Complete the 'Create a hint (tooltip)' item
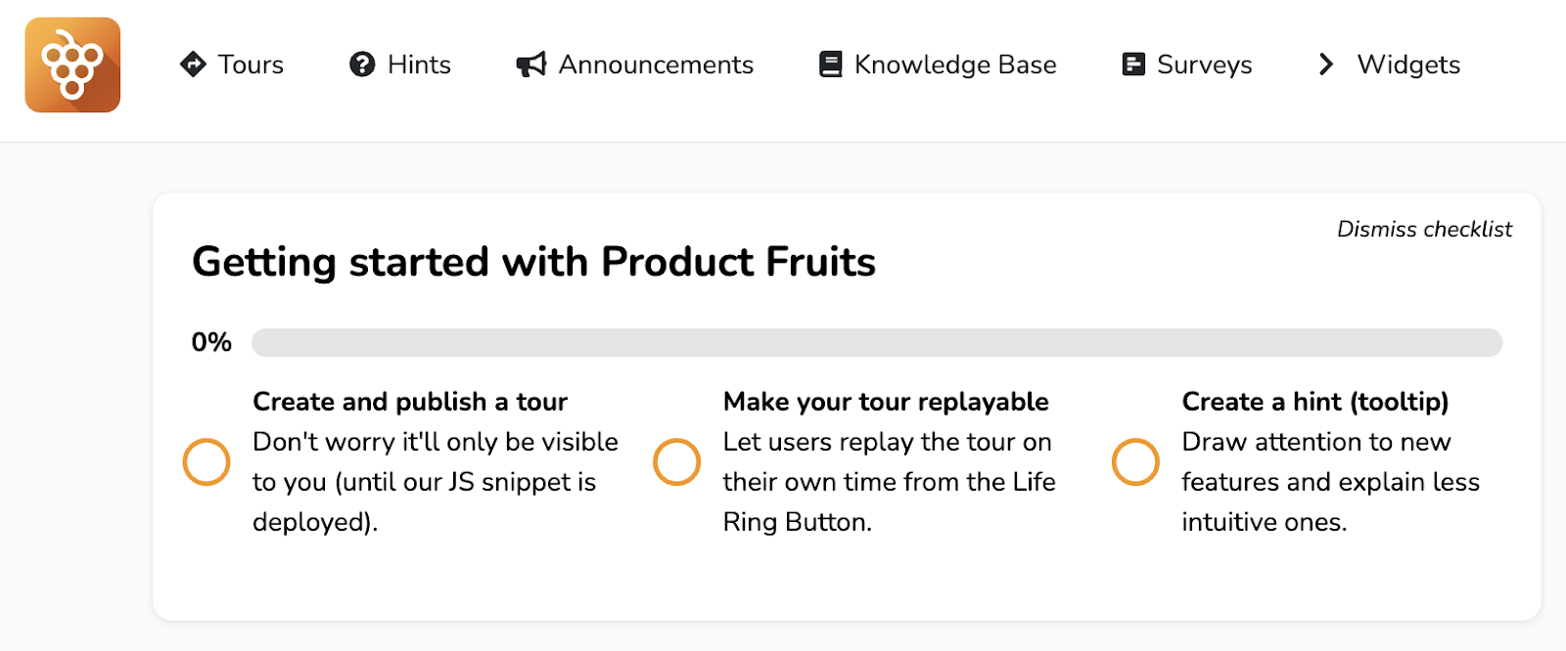The height and width of the screenshot is (651, 1566). (1134, 461)
